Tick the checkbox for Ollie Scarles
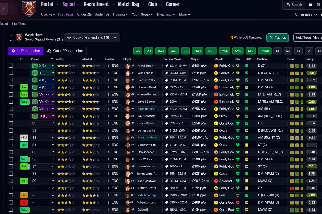Screen dimensions: 322x214 tap(11, 73)
